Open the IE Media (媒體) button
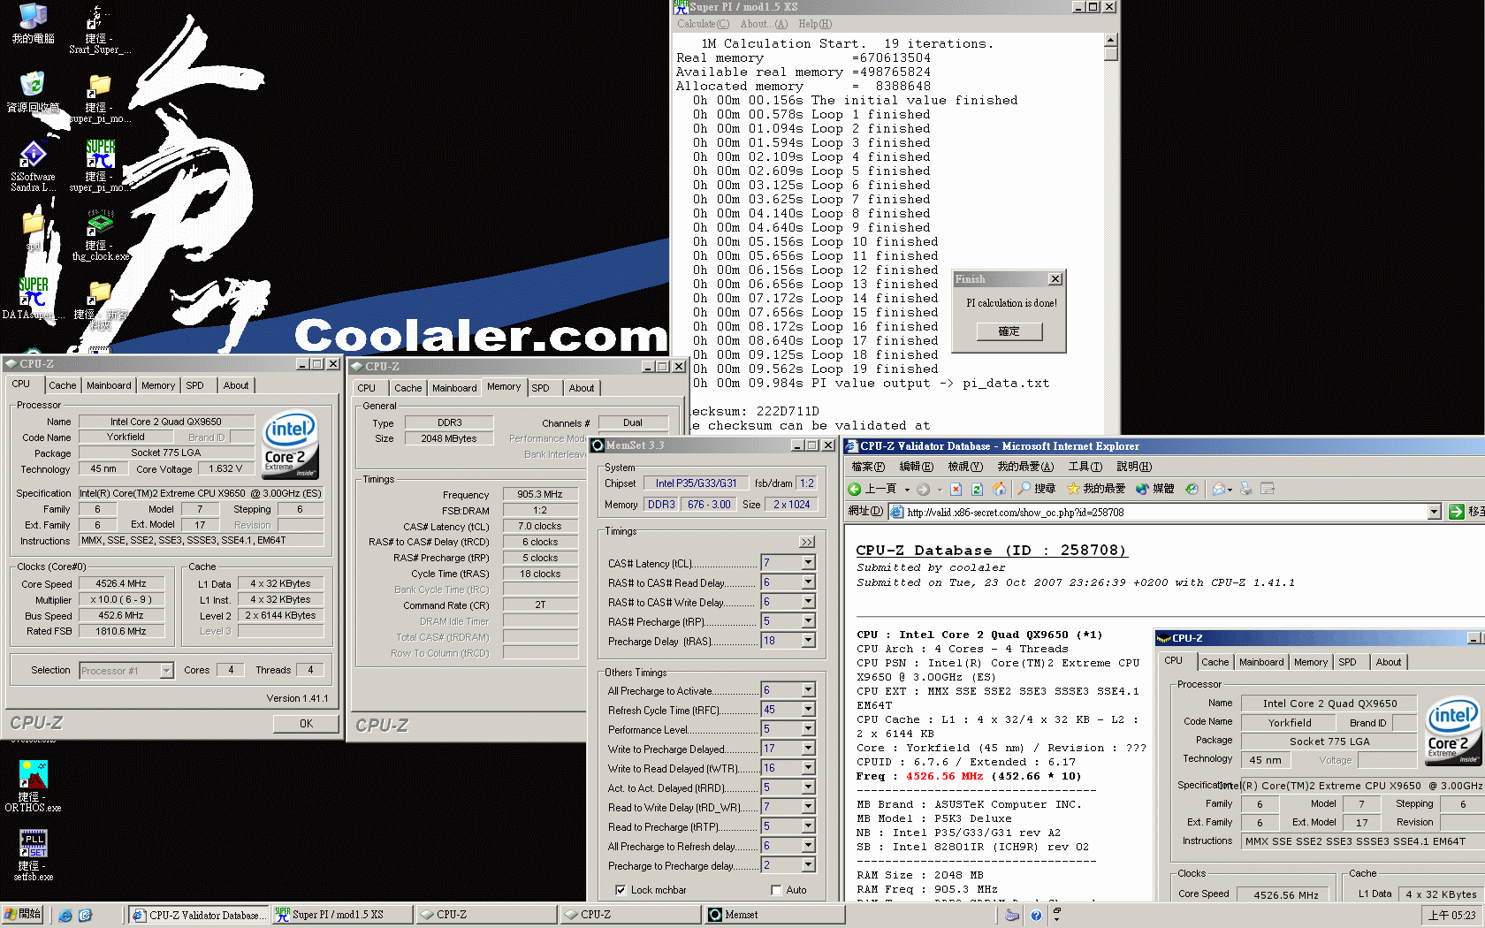Image resolution: width=1485 pixels, height=928 pixels. click(1155, 489)
